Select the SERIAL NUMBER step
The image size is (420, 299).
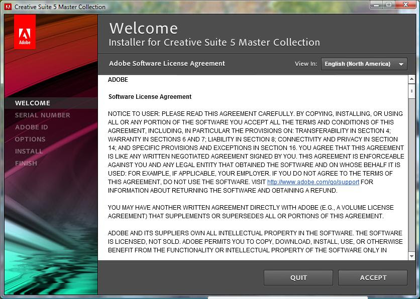point(43,115)
